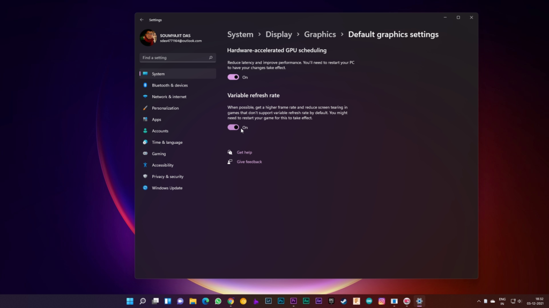549x308 pixels.
Task: Open WhatsApp from the taskbar
Action: coord(218,301)
